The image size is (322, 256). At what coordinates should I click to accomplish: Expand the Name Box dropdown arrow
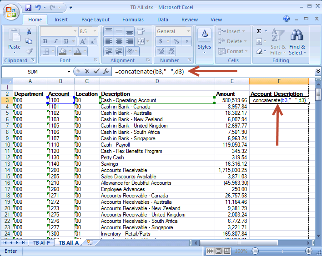pyautogui.click(x=69, y=72)
